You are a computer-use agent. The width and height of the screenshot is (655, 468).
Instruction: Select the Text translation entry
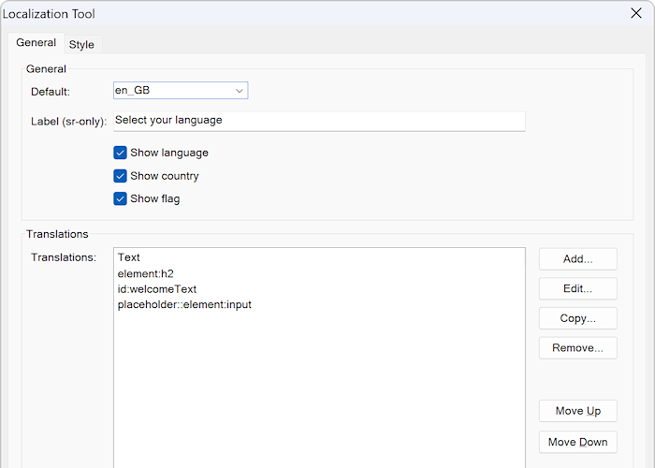(129, 257)
